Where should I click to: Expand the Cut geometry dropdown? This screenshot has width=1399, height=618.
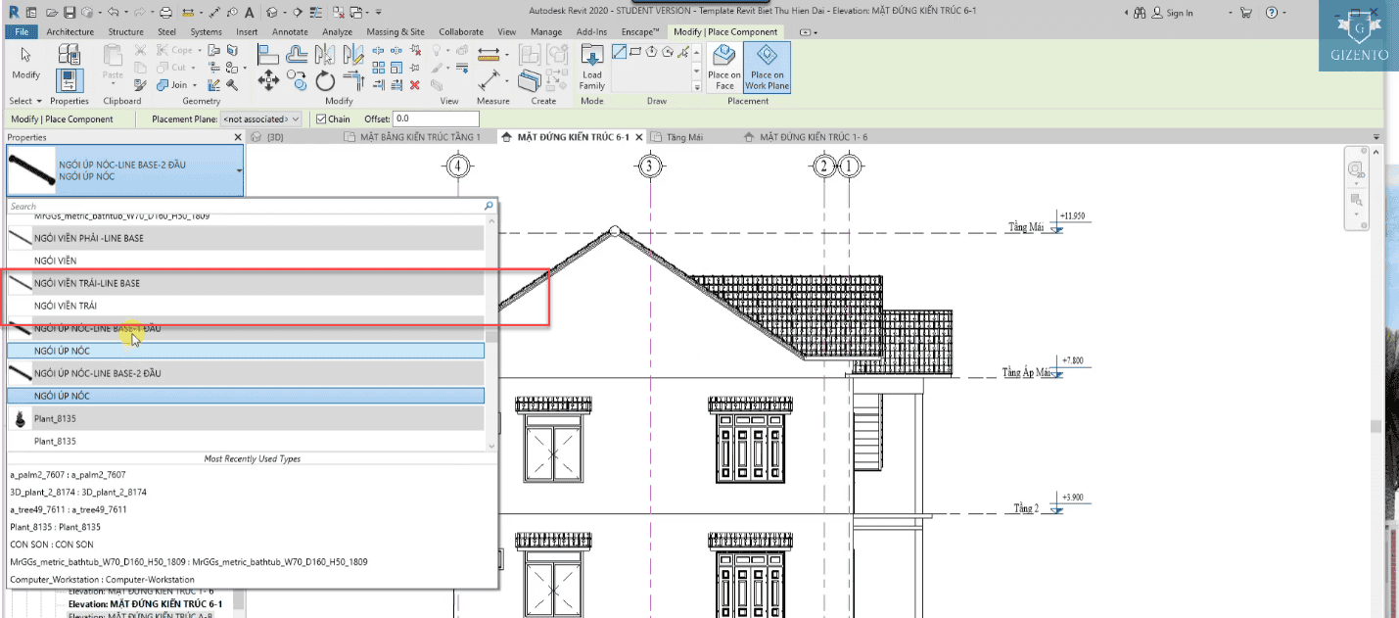pos(194,68)
